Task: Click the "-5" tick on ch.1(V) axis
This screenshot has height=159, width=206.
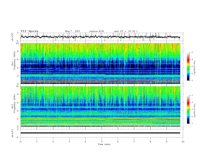Action: [x=18, y=41]
